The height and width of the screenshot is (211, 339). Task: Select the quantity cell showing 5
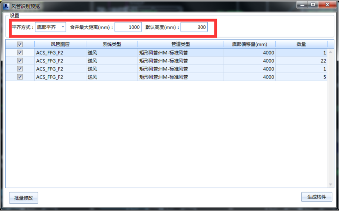pyautogui.click(x=302, y=77)
